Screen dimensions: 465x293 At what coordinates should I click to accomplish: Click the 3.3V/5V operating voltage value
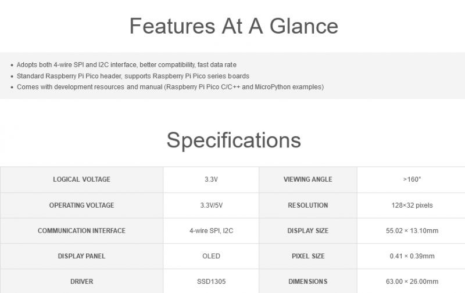[x=211, y=205]
